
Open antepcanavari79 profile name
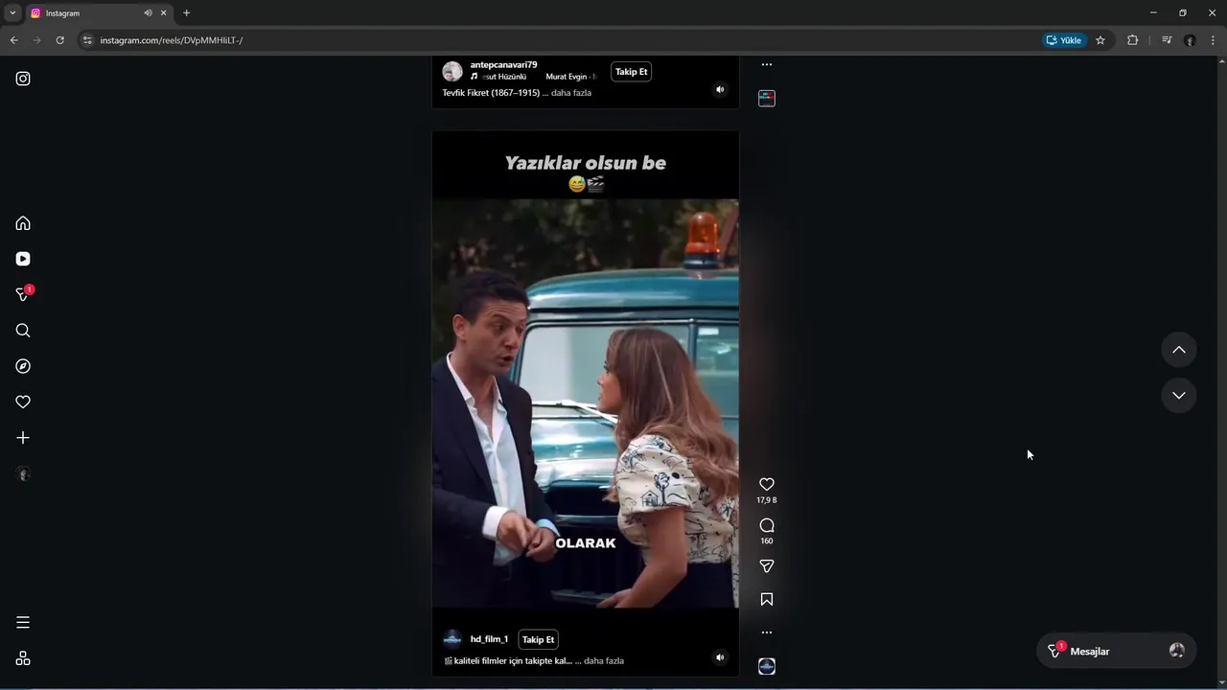click(x=503, y=65)
